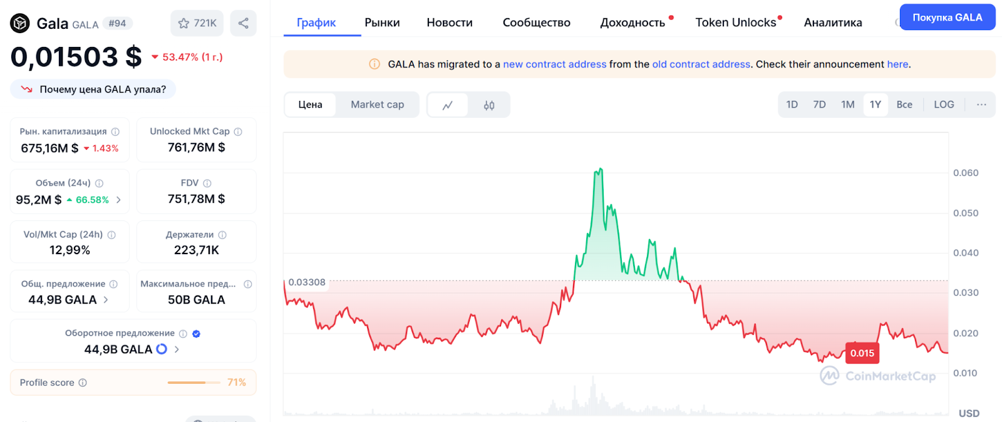
Task: Click the #94 rank badge
Action: point(117,23)
